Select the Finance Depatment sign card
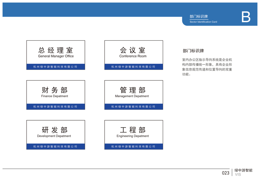The width and height of the screenshot is (260, 185). tap(56, 95)
